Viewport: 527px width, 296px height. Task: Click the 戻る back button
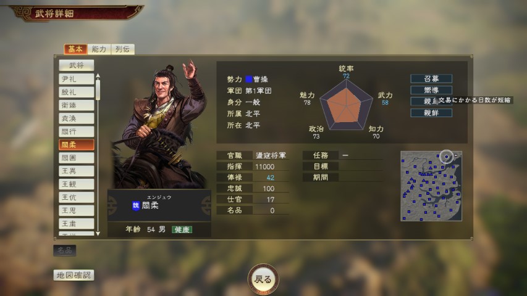click(263, 279)
